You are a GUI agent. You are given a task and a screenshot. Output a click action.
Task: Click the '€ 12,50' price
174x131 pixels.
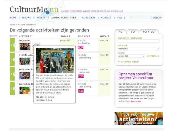pos(82,41)
